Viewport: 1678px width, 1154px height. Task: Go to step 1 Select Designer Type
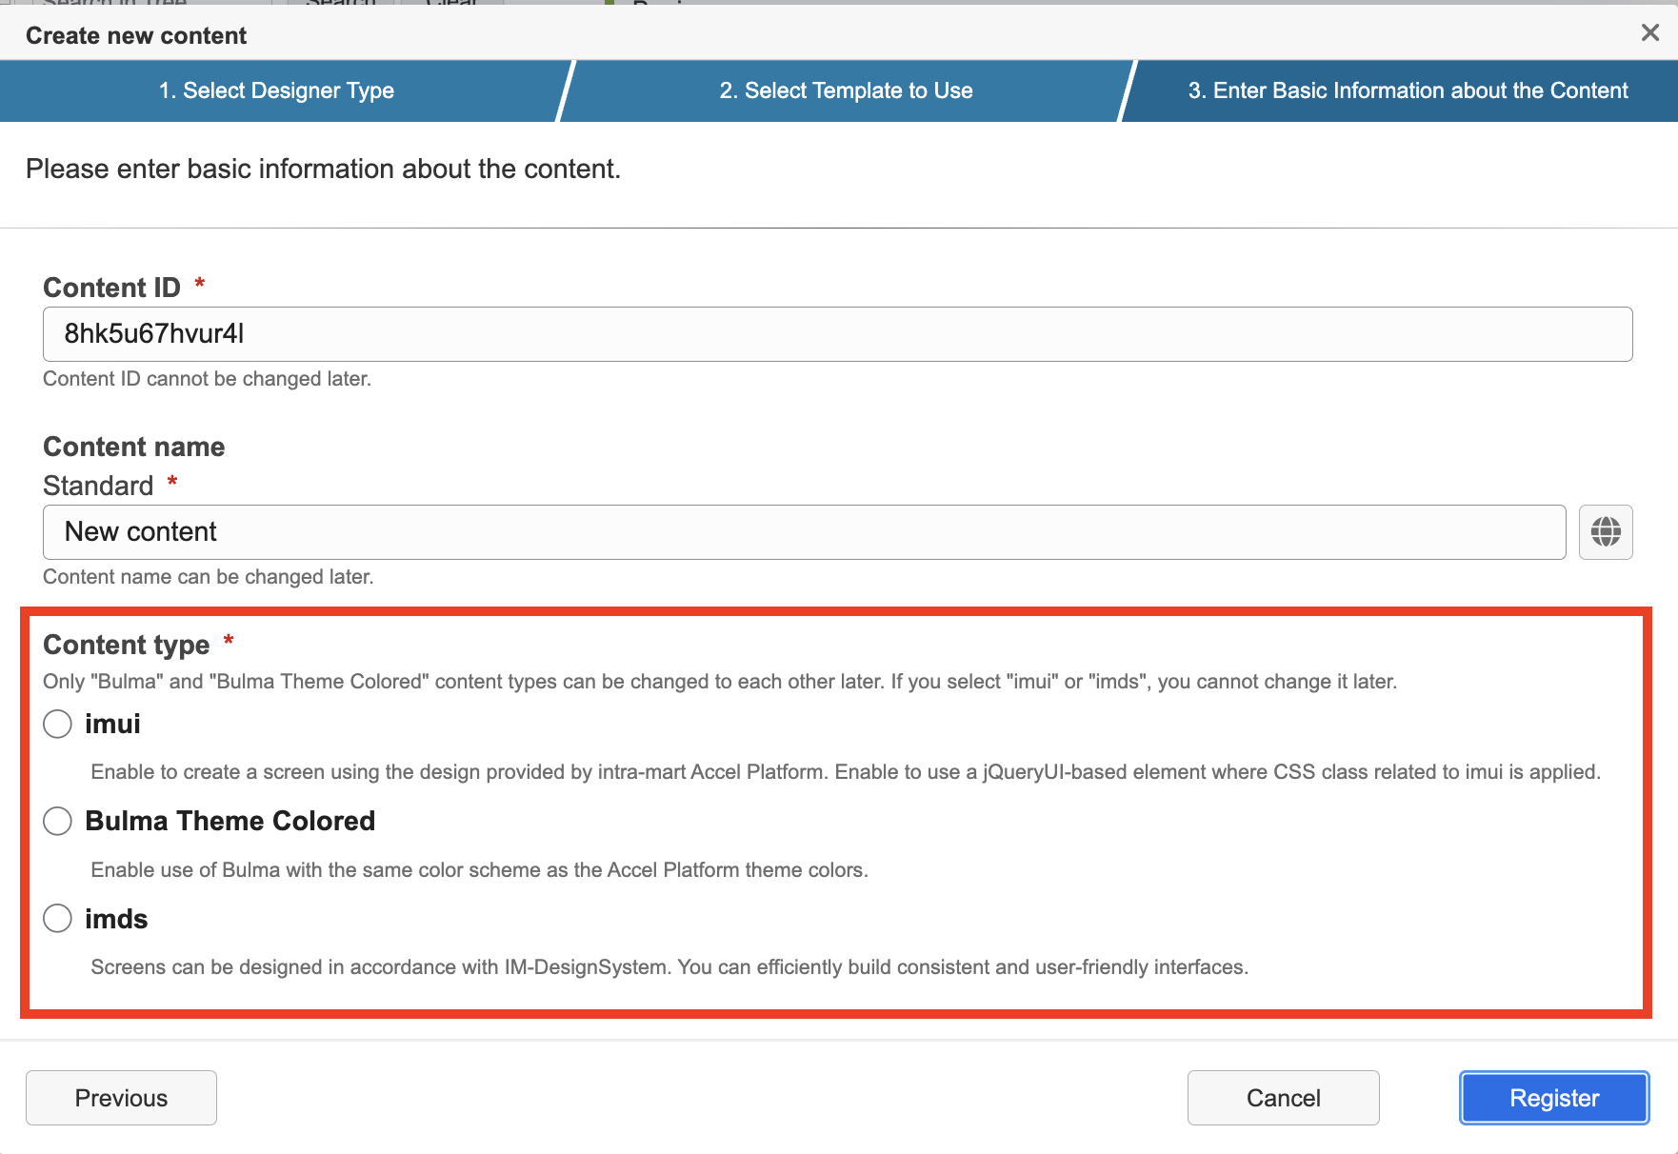276,91
